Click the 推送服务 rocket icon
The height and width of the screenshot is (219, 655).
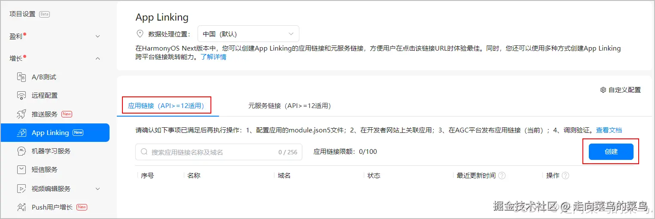[21, 114]
